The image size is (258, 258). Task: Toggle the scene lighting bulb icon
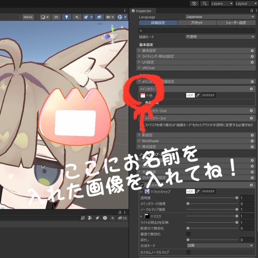pos(67,17)
